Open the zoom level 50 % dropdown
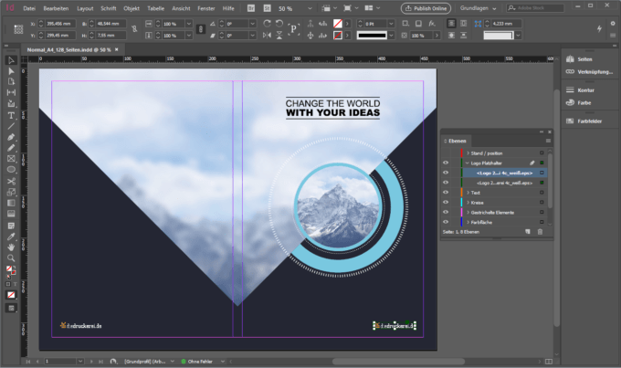 (x=310, y=8)
